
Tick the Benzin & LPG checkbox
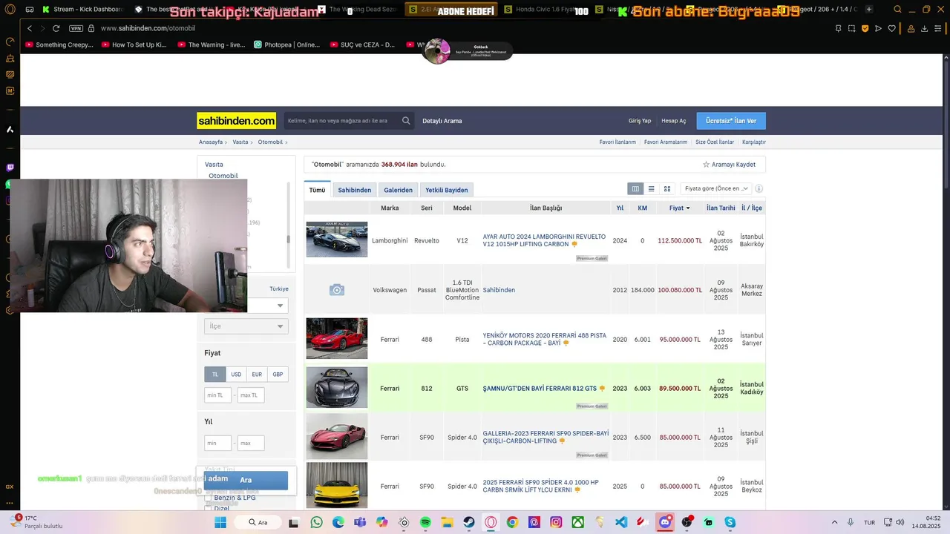[x=208, y=498]
